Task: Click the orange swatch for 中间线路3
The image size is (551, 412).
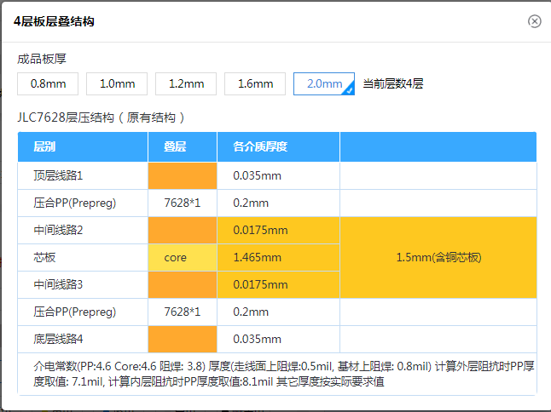Action: (182, 284)
